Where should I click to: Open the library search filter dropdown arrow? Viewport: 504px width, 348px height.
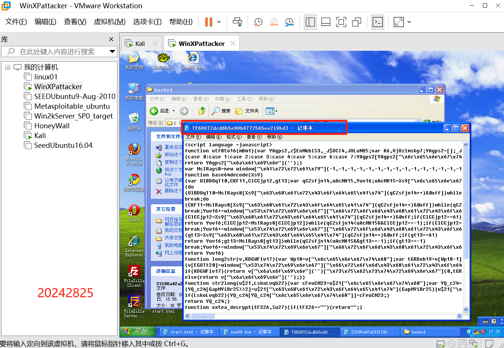[x=112, y=52]
